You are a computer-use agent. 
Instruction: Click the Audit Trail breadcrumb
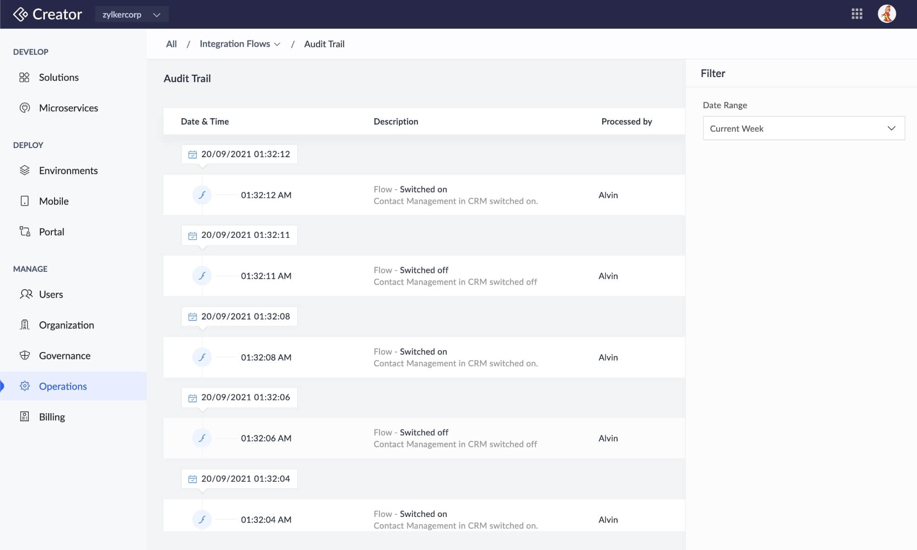pyautogui.click(x=324, y=44)
